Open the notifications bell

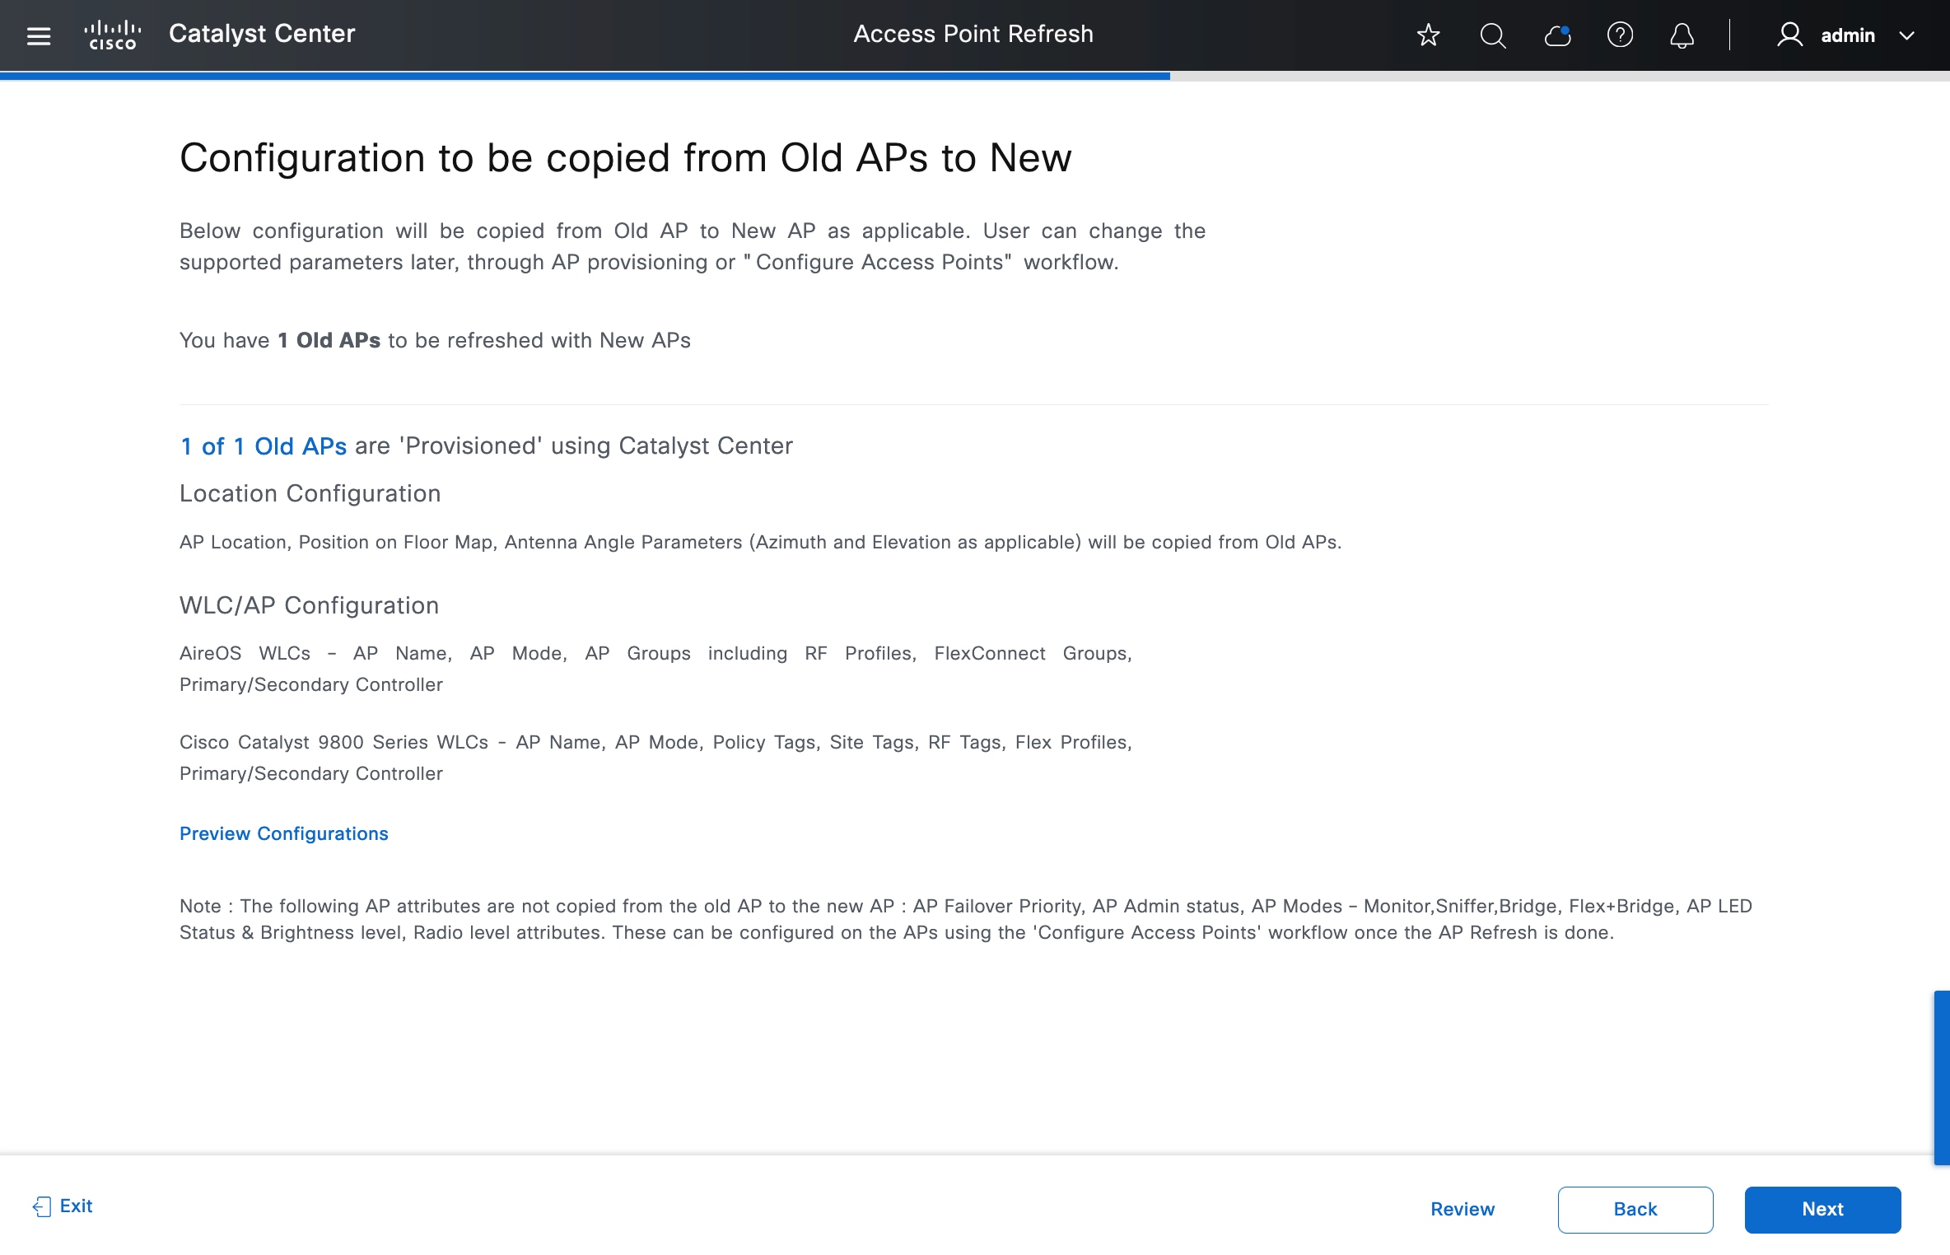coord(1682,35)
